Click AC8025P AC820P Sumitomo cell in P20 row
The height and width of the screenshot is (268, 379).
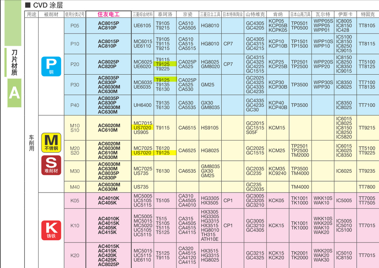click(x=108, y=64)
